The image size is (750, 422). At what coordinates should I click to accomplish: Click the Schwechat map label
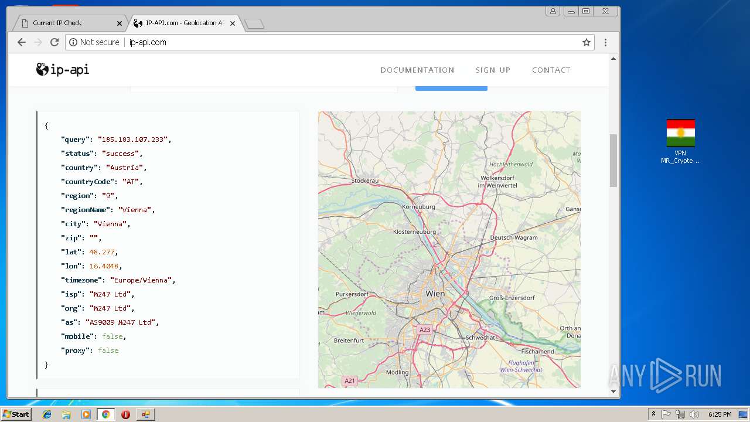click(x=480, y=338)
